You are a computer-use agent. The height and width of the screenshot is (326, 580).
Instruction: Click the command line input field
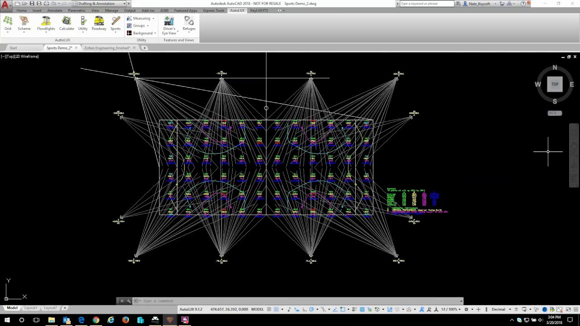point(299,301)
